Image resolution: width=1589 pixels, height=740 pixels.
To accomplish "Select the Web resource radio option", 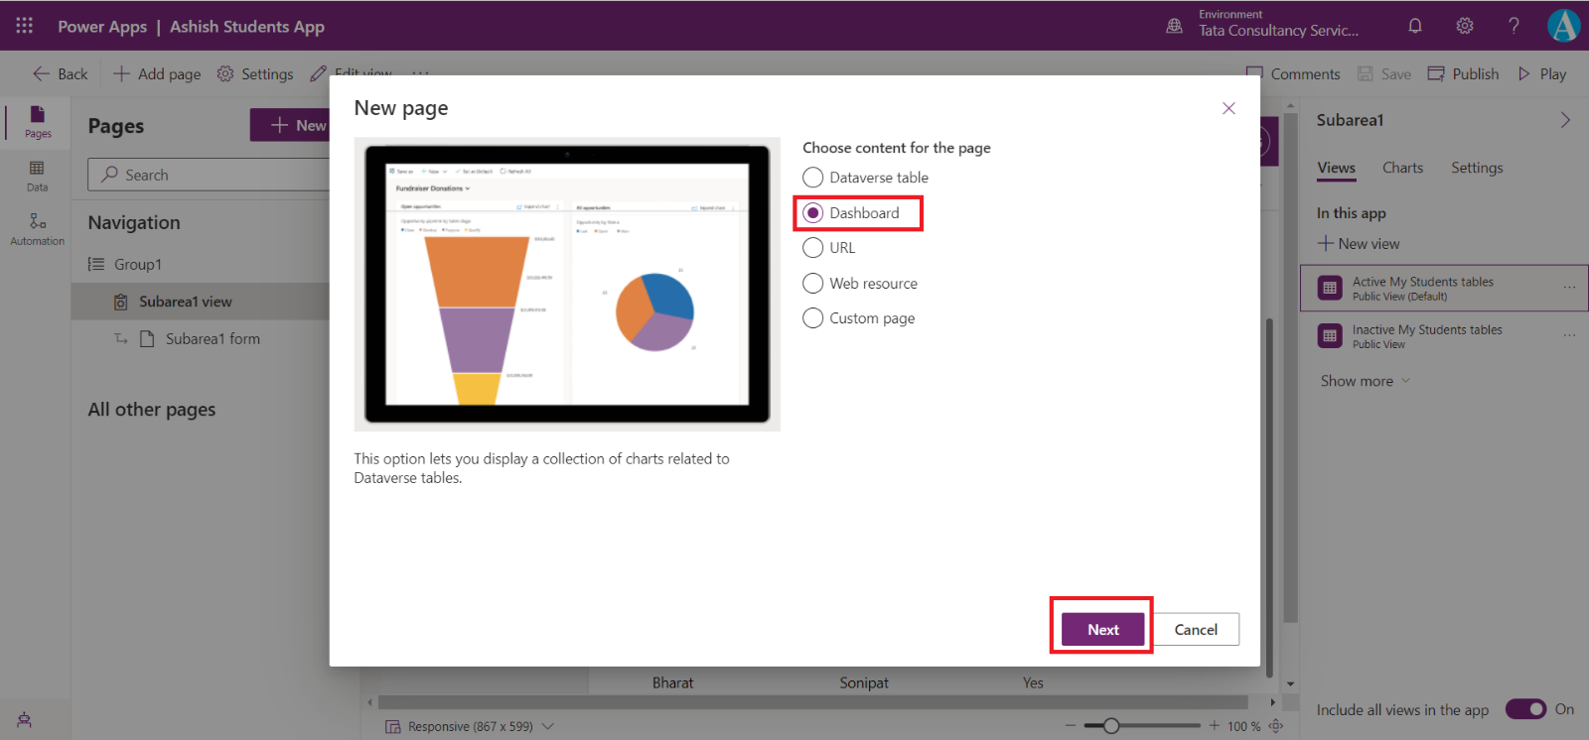I will [812, 284].
